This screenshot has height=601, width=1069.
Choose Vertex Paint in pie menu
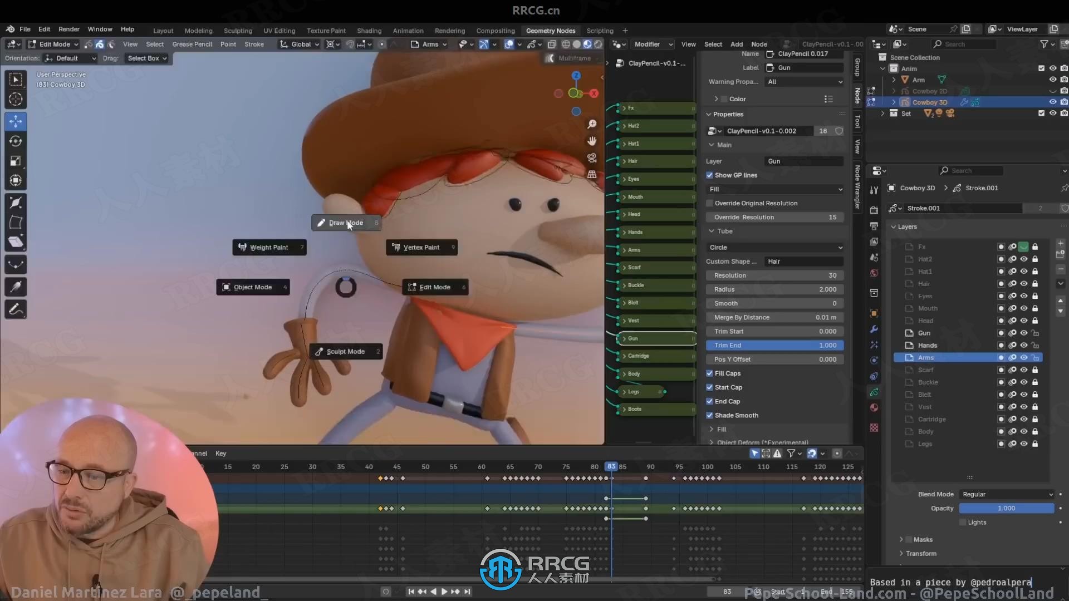point(421,247)
